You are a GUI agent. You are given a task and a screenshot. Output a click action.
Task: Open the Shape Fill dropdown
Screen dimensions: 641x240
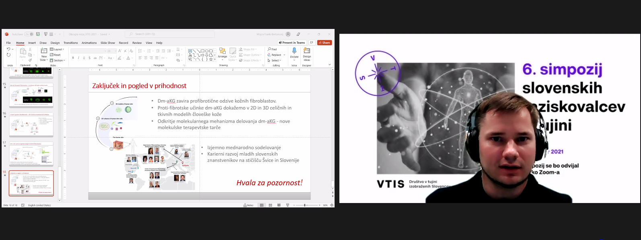[x=247, y=49]
